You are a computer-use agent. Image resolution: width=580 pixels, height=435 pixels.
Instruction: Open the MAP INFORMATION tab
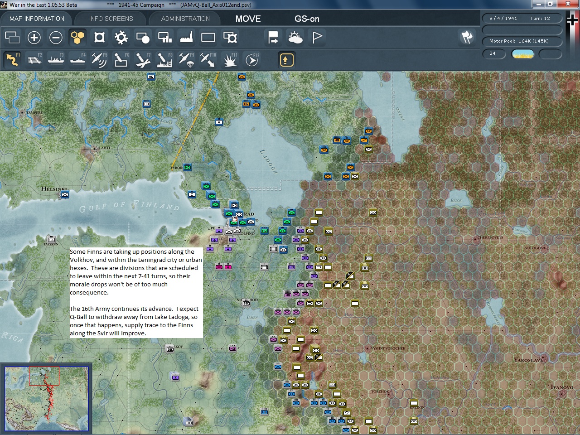click(37, 19)
